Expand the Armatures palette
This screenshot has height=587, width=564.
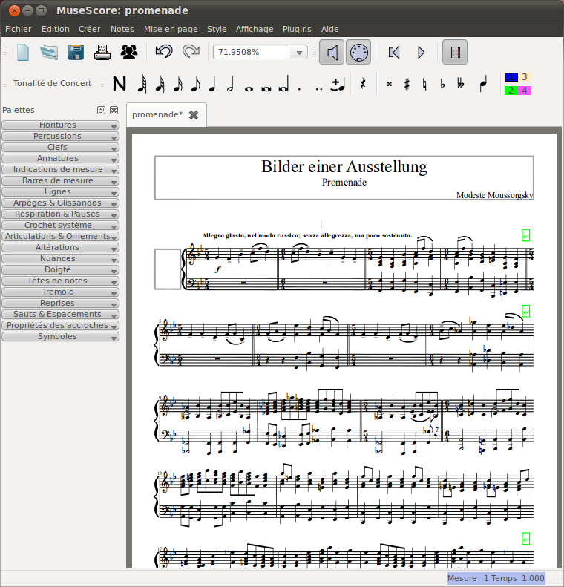click(x=61, y=158)
